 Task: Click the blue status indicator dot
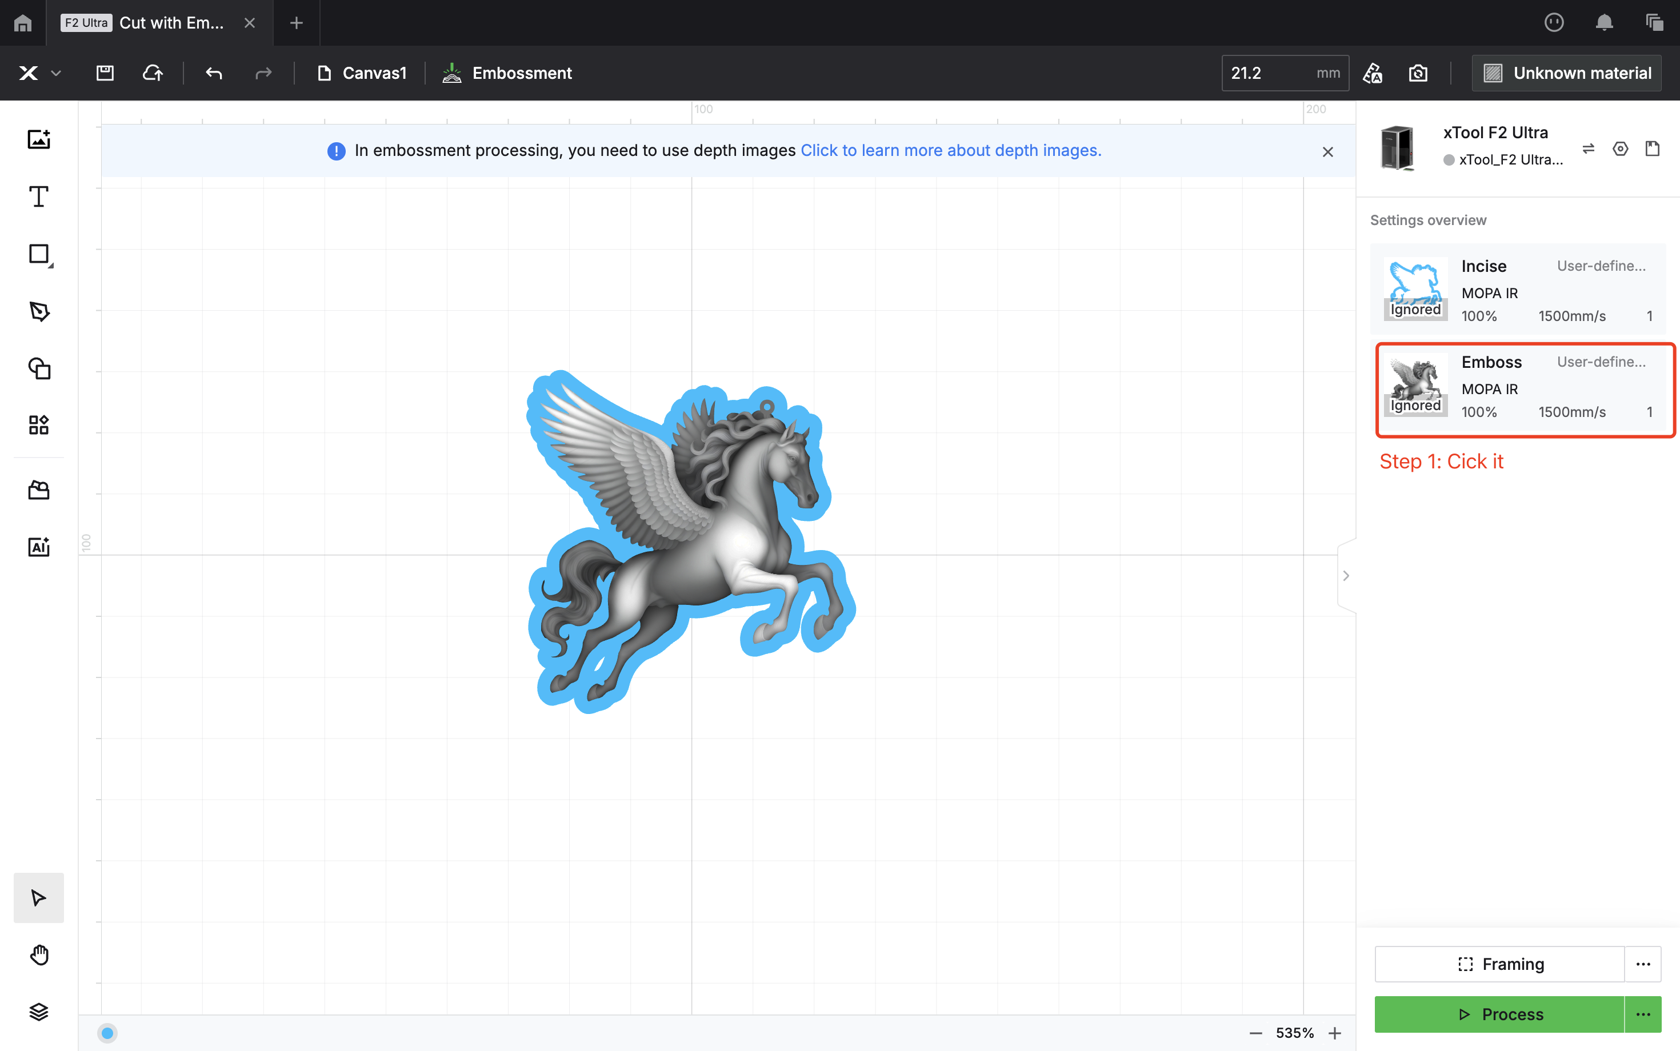click(x=107, y=1033)
